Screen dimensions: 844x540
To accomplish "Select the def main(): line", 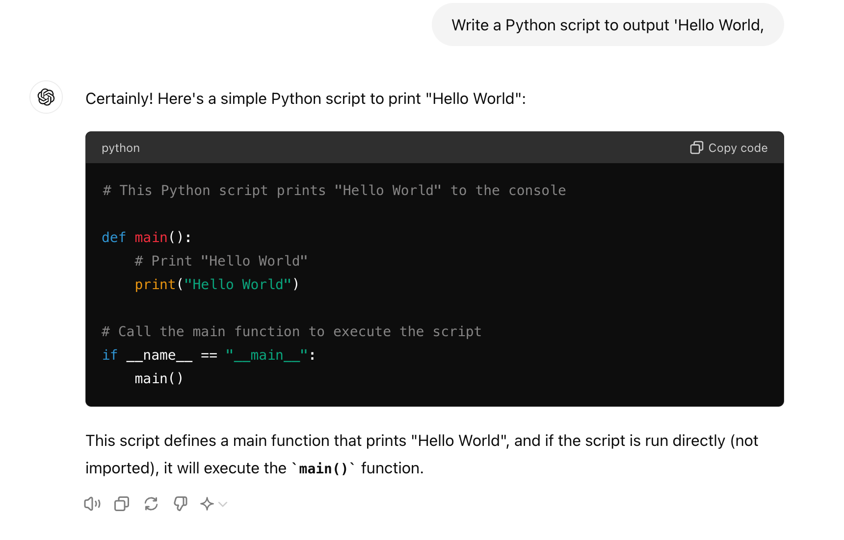I will (146, 237).
